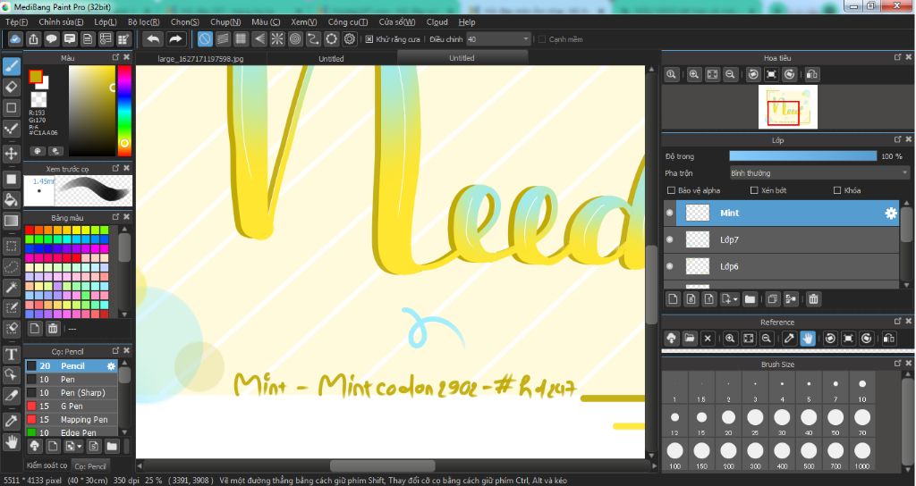
Task: Toggle Cạnh mềm checkbox
Action: [x=541, y=39]
